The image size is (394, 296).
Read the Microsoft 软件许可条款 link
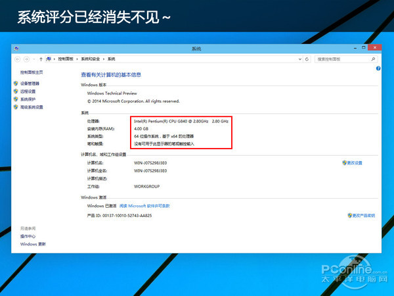pyautogui.click(x=144, y=206)
